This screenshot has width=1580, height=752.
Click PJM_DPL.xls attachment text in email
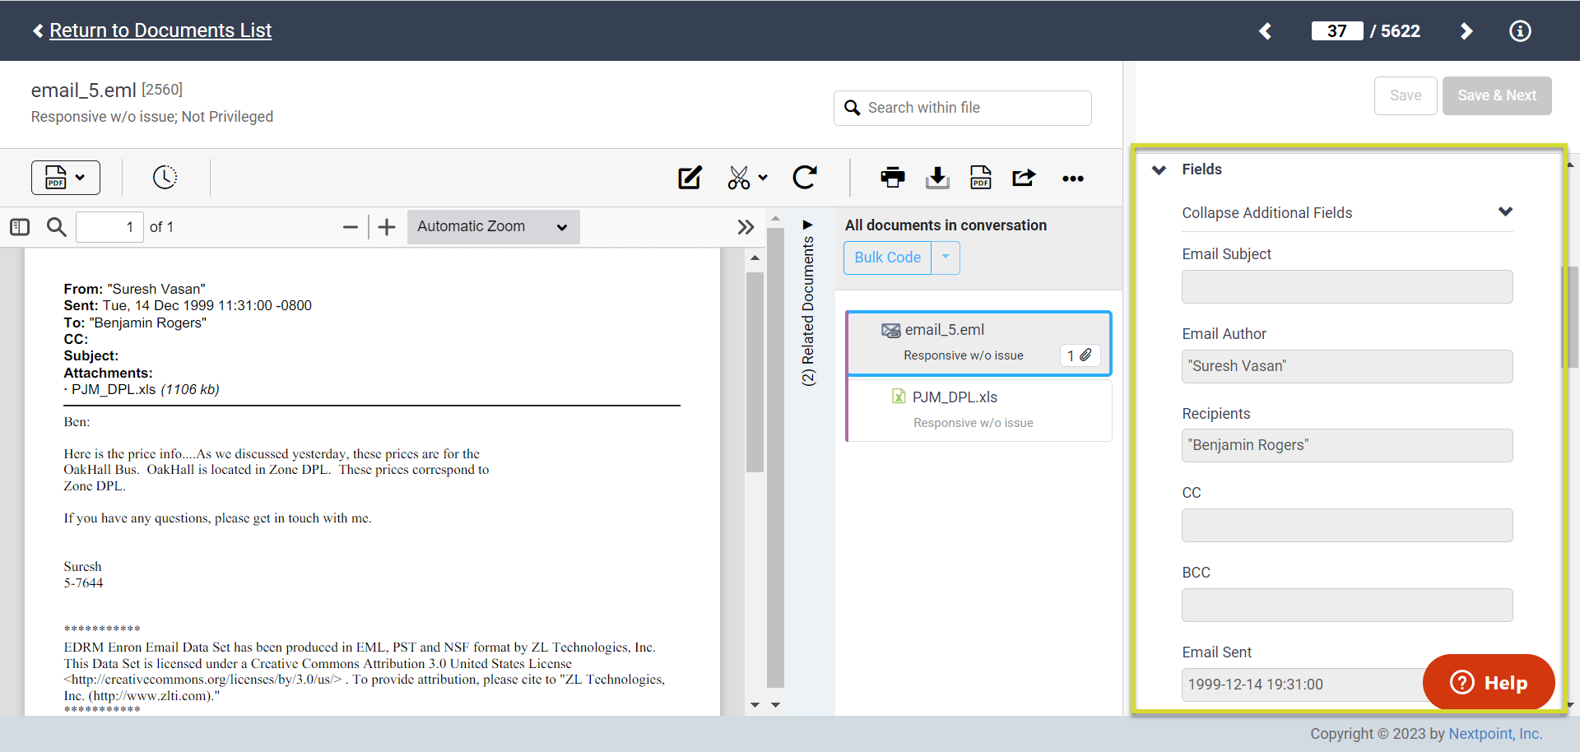(114, 389)
